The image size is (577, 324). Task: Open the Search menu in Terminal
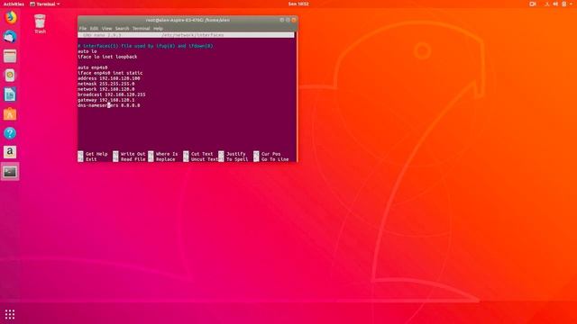[x=123, y=28]
